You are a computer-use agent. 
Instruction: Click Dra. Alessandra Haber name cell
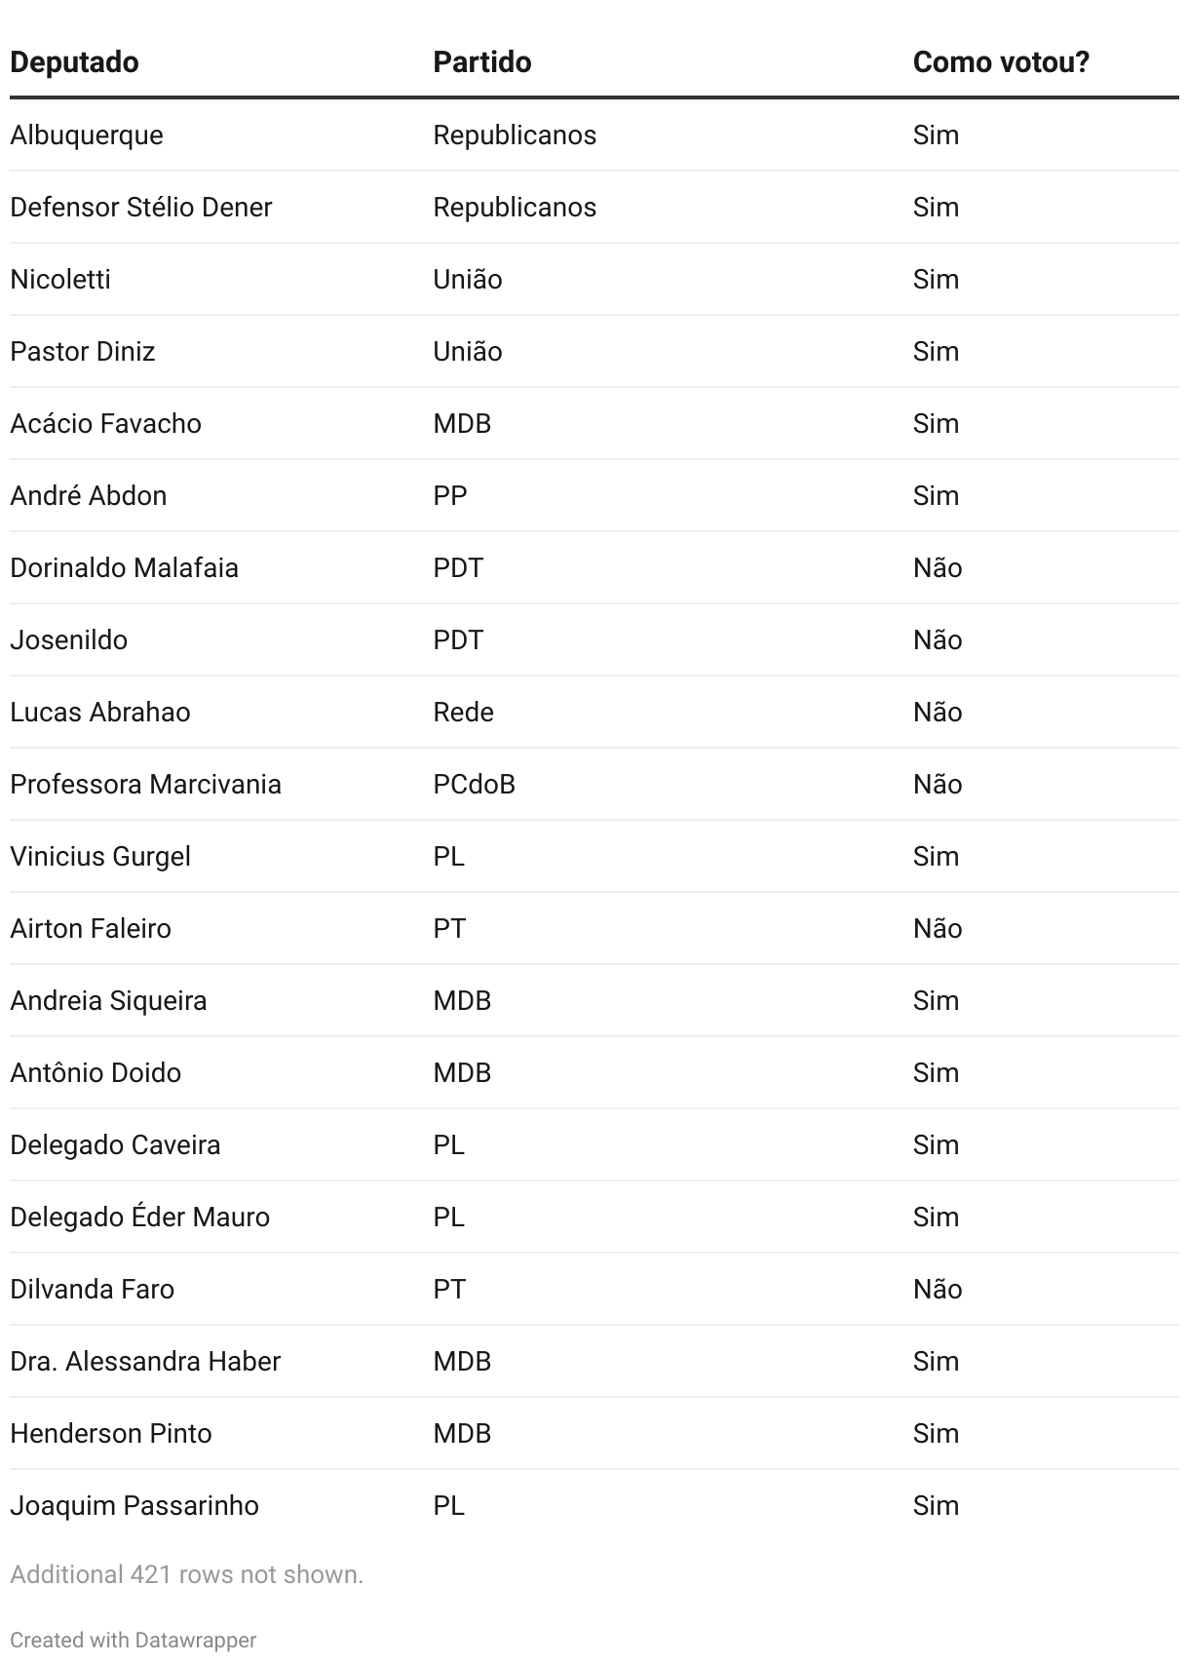[x=145, y=1361]
